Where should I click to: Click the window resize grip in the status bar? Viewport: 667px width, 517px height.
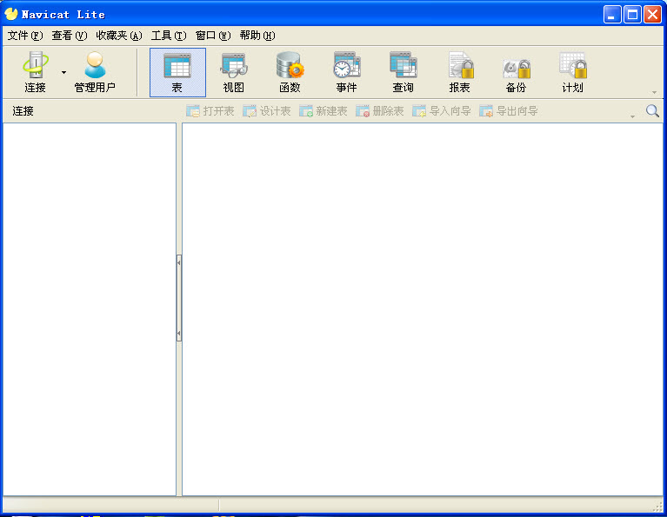point(657,506)
